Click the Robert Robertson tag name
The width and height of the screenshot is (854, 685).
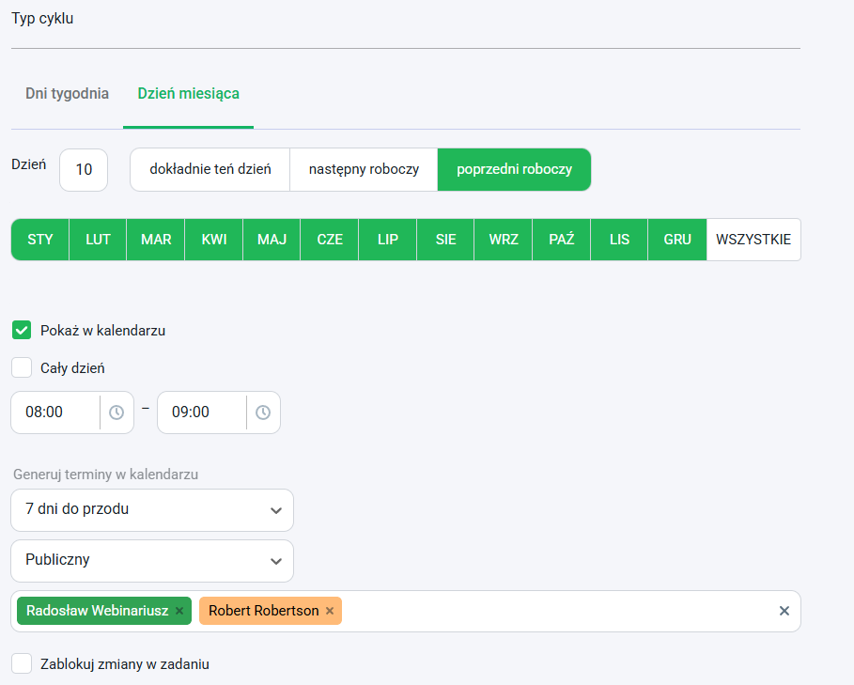[264, 611]
